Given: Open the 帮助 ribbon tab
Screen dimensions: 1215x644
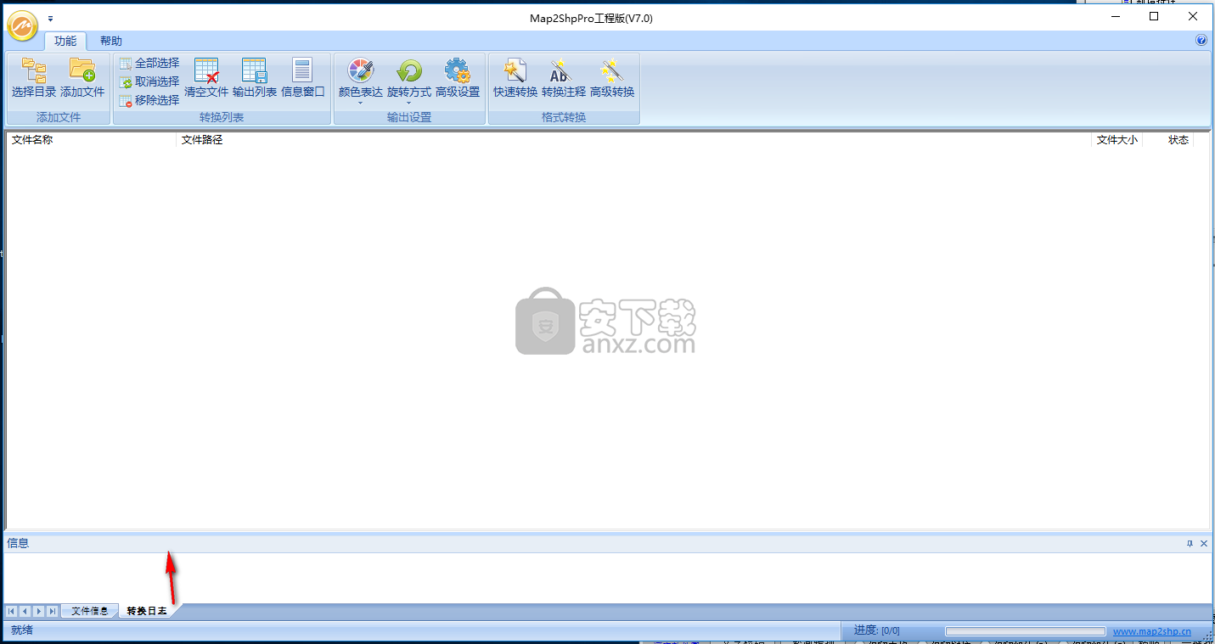Looking at the screenshot, I should [110, 41].
